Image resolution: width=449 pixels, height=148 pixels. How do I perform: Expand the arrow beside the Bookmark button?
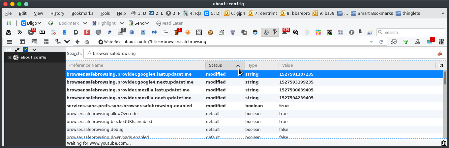click(85, 23)
